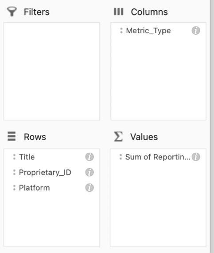The image size is (214, 253).
Task: Select the Proprietary_ID field in Rows
Action: click(x=45, y=173)
